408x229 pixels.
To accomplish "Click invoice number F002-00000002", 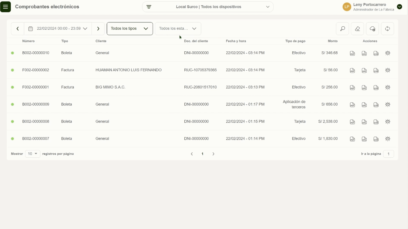I will [x=36, y=70].
